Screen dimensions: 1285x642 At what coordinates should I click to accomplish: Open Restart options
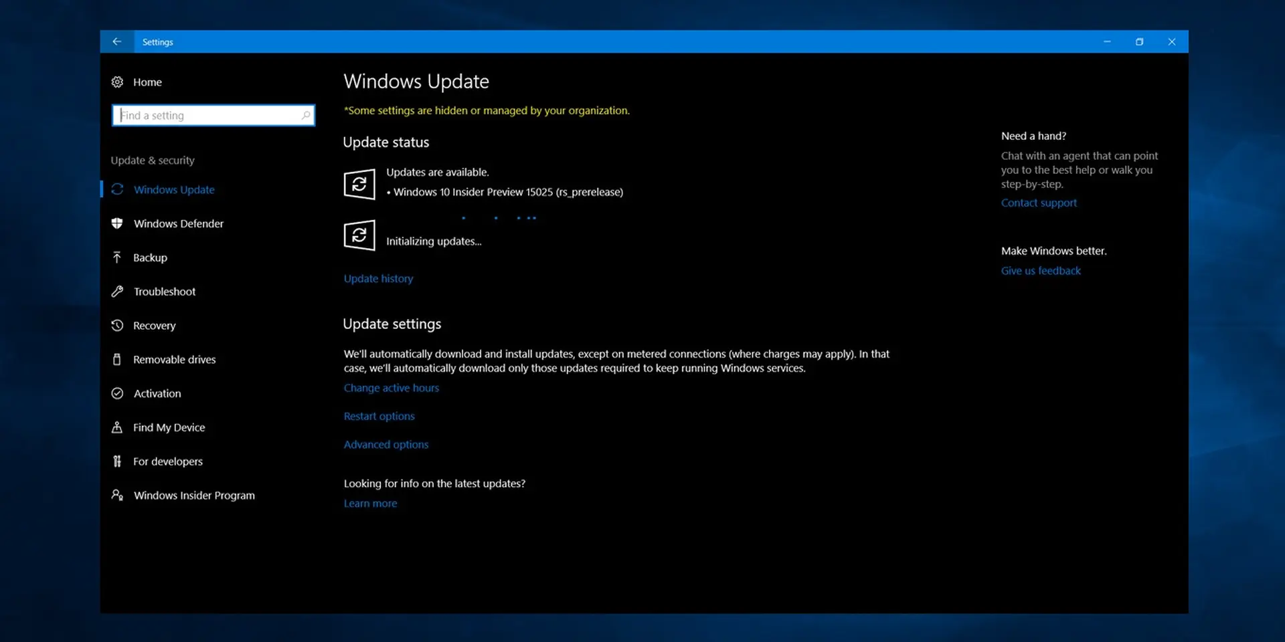379,416
